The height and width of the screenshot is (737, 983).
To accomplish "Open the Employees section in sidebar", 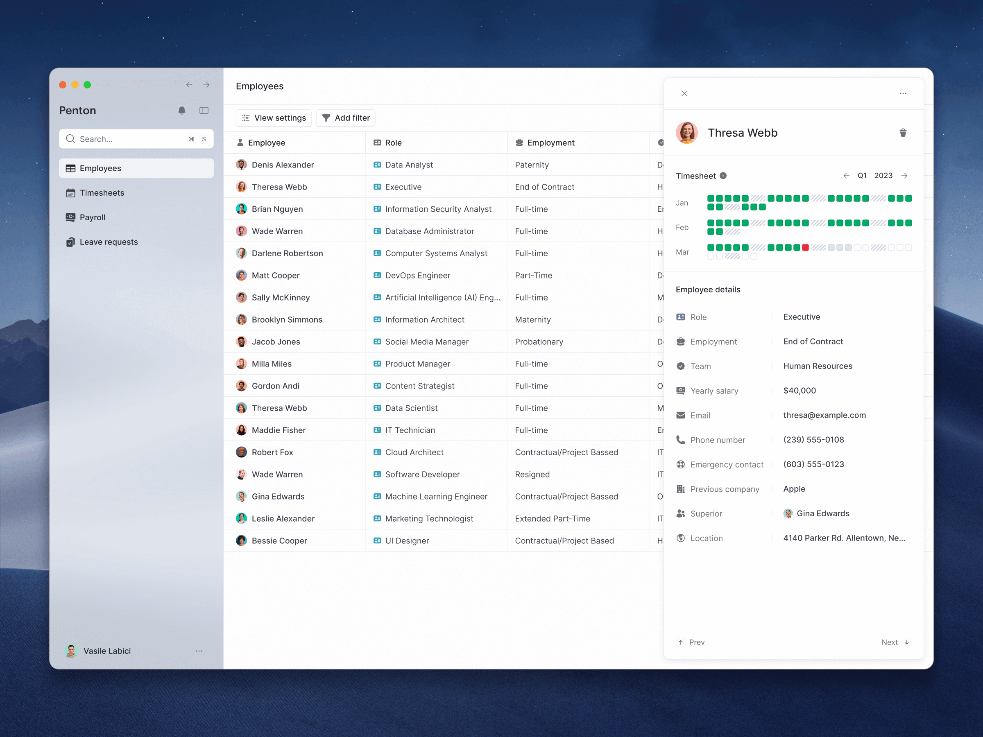I will tap(136, 168).
